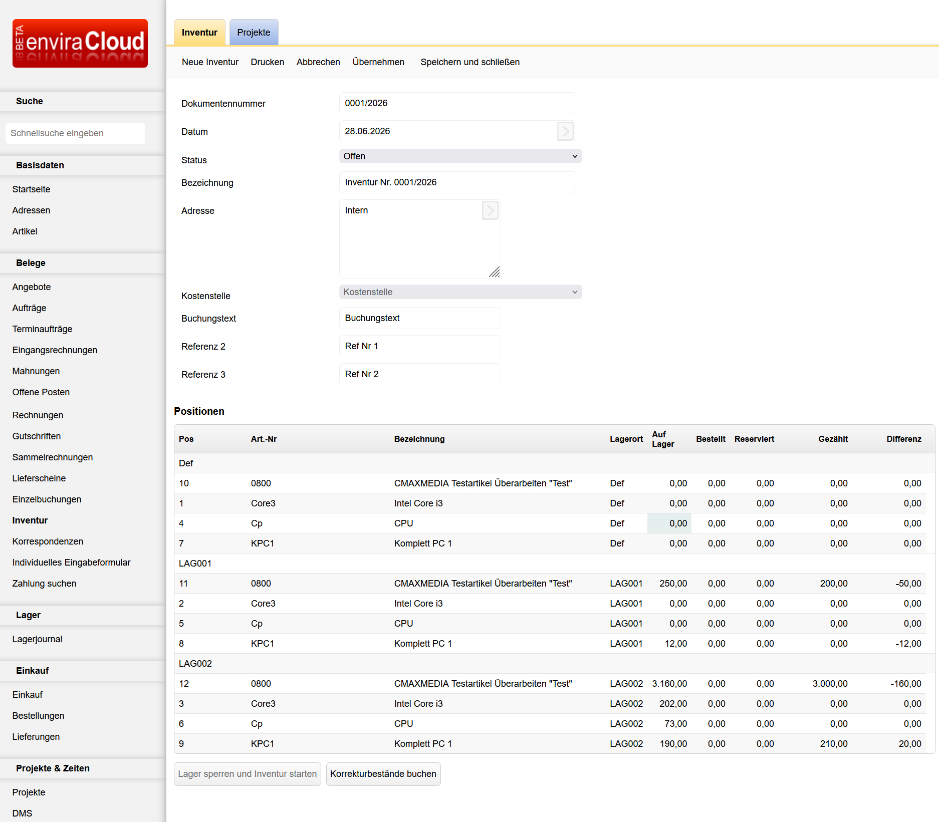Viewport: 939px width, 822px height.
Task: Open the date picker arrow beside Datum
Action: point(565,131)
